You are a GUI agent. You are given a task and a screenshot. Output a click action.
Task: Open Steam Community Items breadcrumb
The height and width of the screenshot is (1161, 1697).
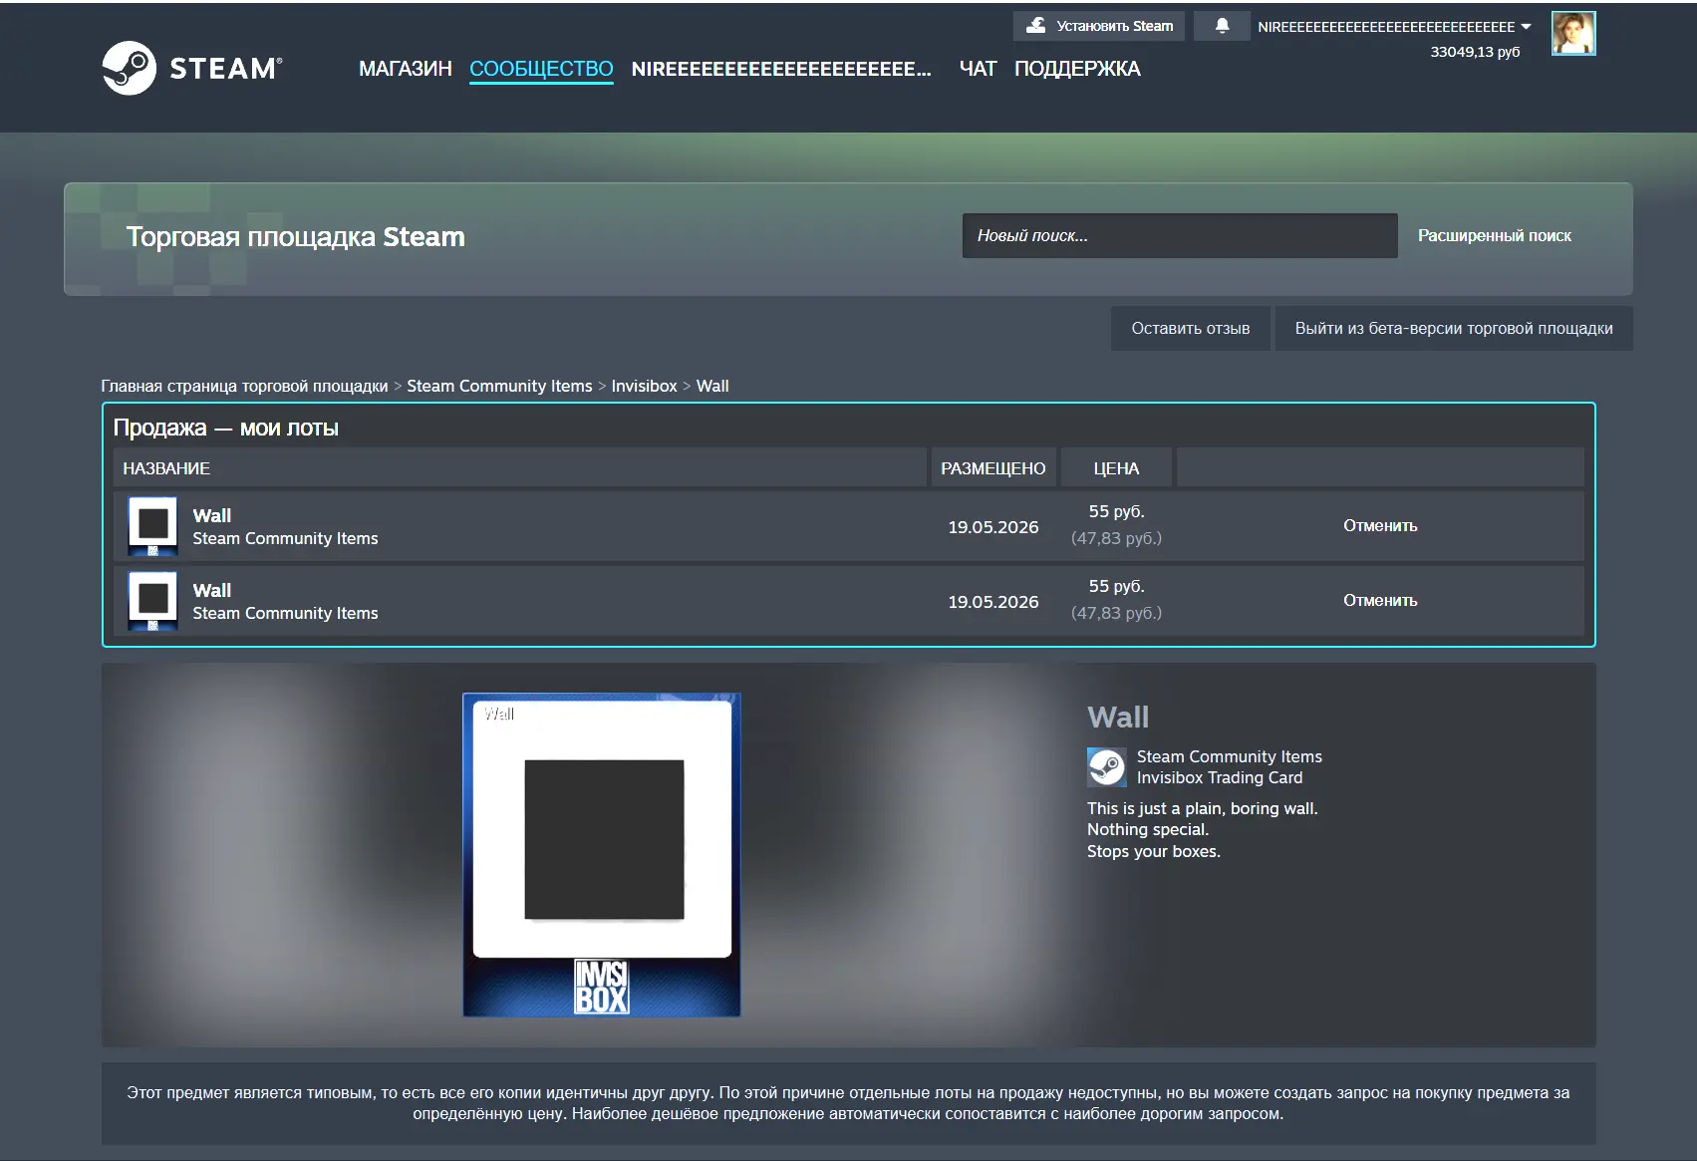(x=499, y=386)
